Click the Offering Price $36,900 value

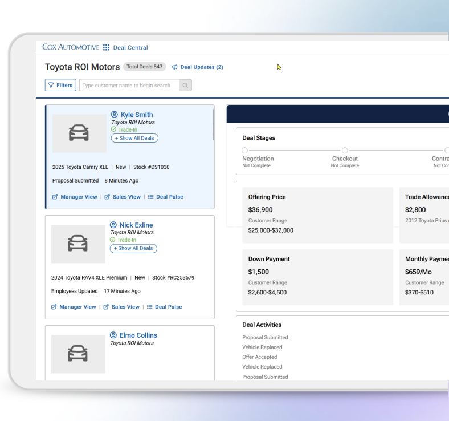tap(260, 210)
